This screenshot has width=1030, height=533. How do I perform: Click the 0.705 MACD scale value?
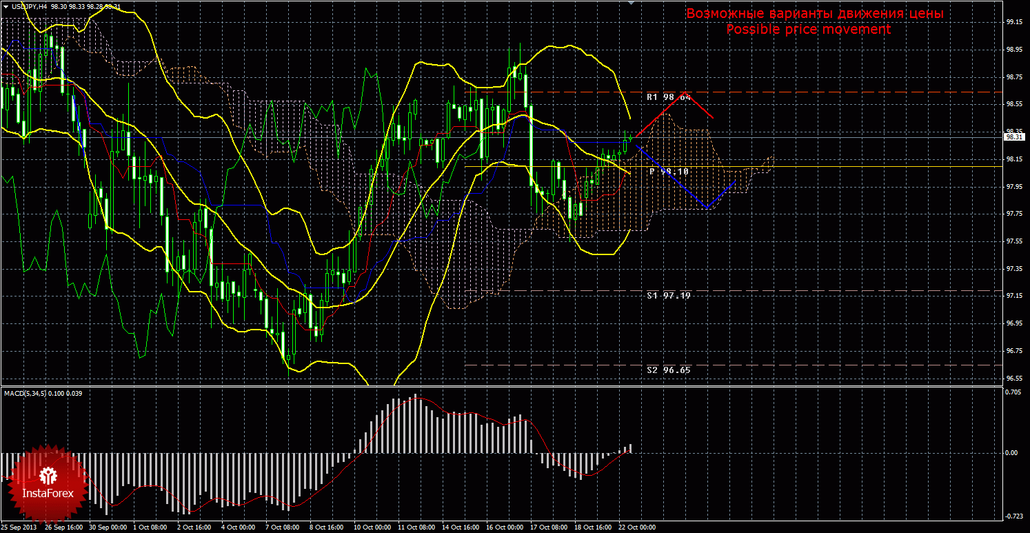tap(1014, 392)
